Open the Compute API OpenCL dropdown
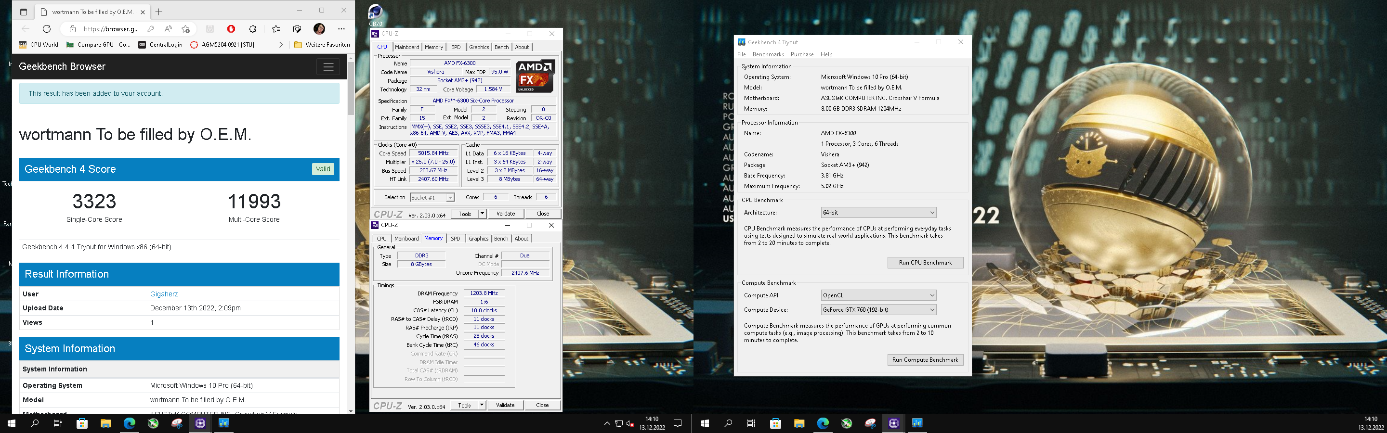This screenshot has width=1387, height=433. click(878, 295)
